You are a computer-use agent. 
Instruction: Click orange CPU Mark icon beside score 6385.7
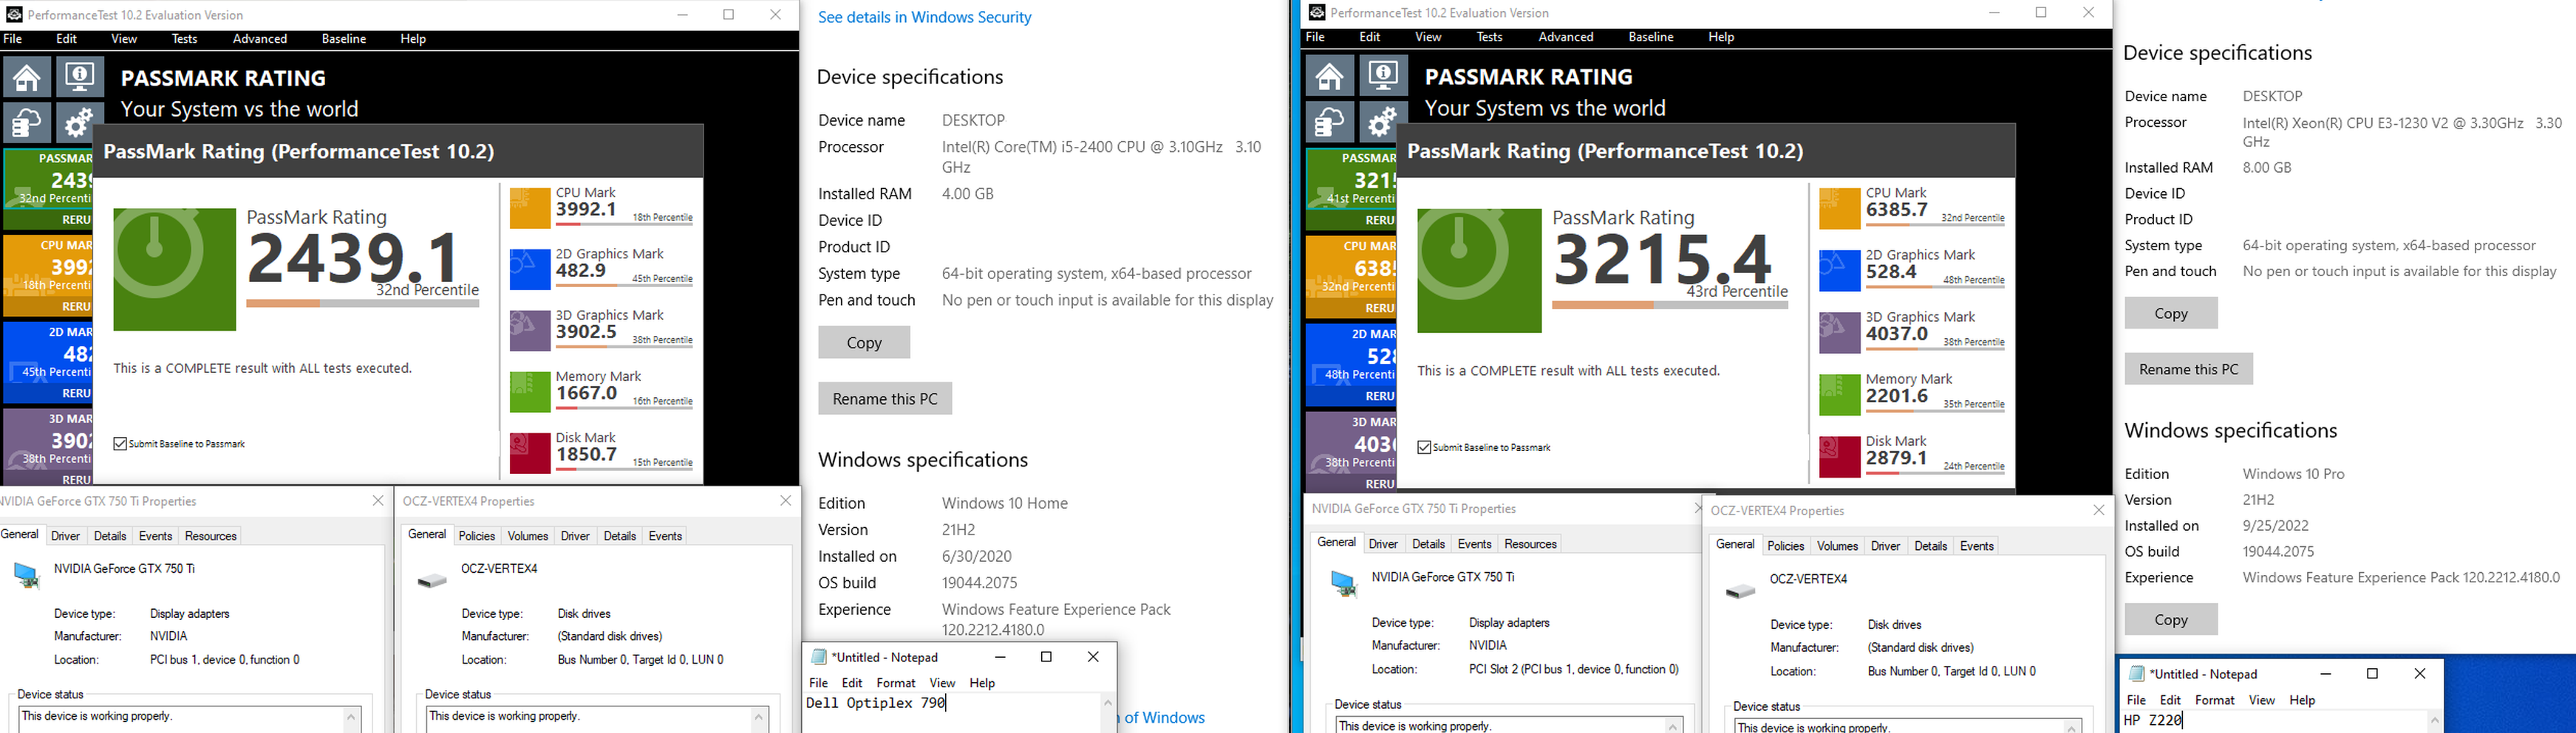pyautogui.click(x=1839, y=210)
